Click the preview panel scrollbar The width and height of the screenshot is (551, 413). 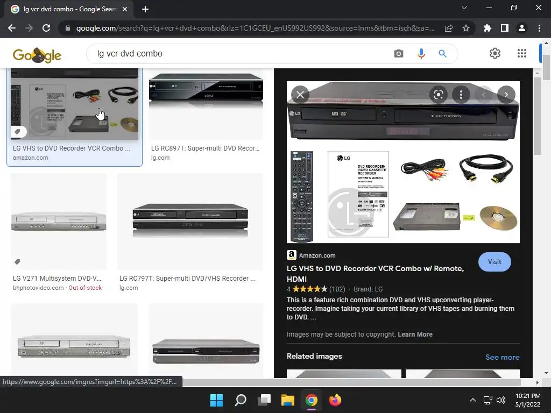(537, 116)
